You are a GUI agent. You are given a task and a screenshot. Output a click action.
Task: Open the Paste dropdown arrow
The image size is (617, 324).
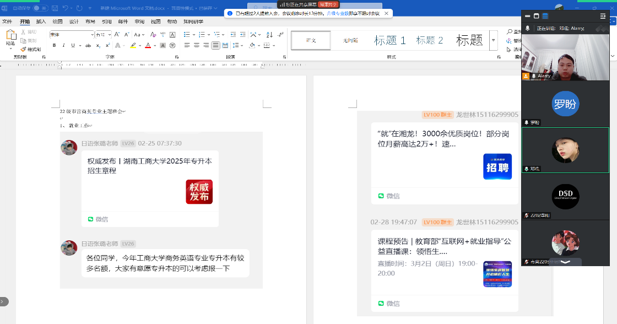(x=10, y=49)
